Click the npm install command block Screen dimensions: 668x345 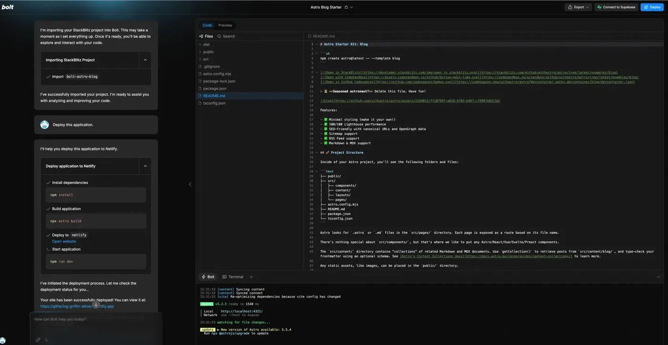pos(96,195)
